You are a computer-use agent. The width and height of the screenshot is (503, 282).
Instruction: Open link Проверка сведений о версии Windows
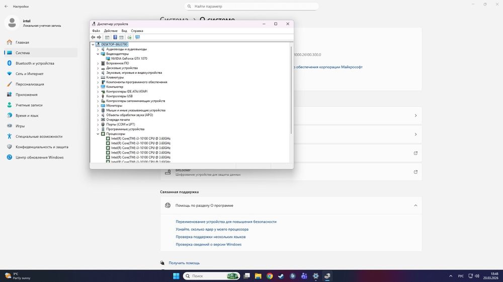coord(209,244)
